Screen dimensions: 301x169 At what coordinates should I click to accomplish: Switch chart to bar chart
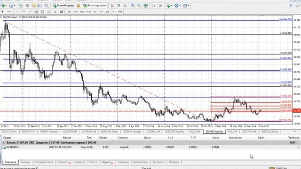112,6
